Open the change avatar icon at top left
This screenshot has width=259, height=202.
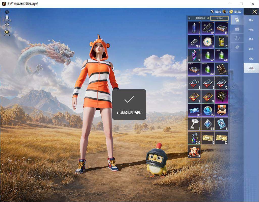(7, 18)
